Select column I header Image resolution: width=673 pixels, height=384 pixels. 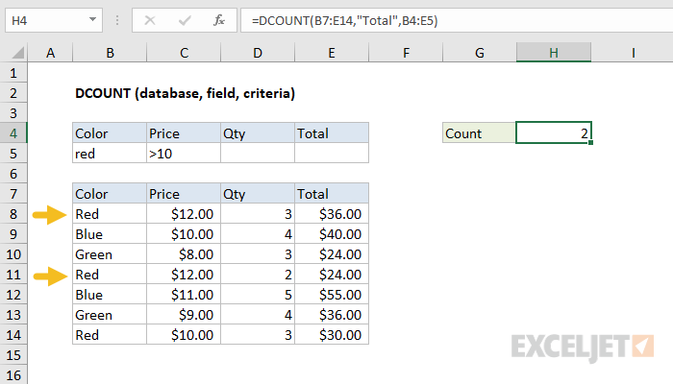pos(633,53)
